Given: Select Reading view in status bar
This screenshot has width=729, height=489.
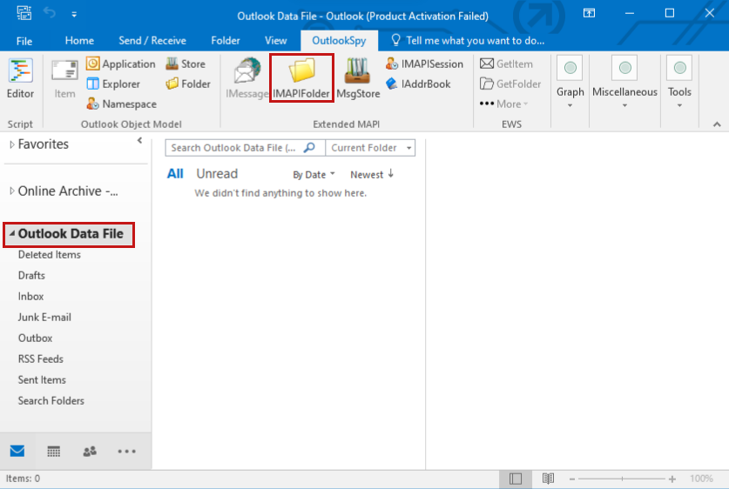Looking at the screenshot, I should point(548,479).
